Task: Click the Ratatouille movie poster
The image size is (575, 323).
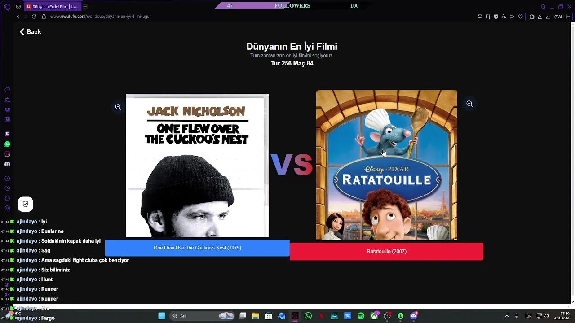Action: click(386, 165)
